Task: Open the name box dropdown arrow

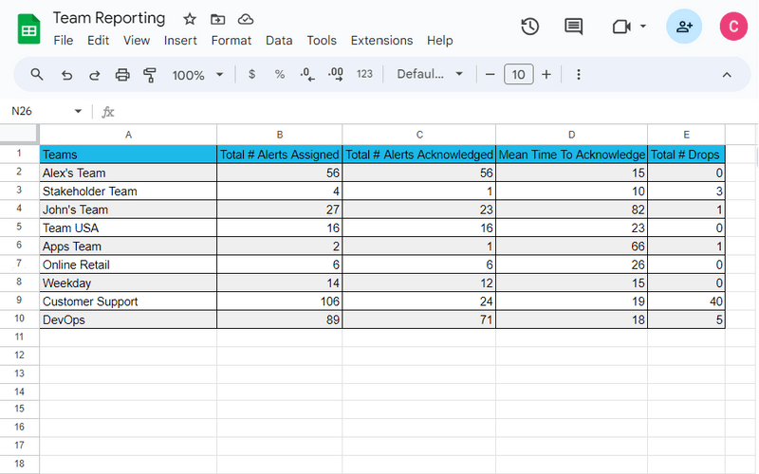Action: coord(78,111)
